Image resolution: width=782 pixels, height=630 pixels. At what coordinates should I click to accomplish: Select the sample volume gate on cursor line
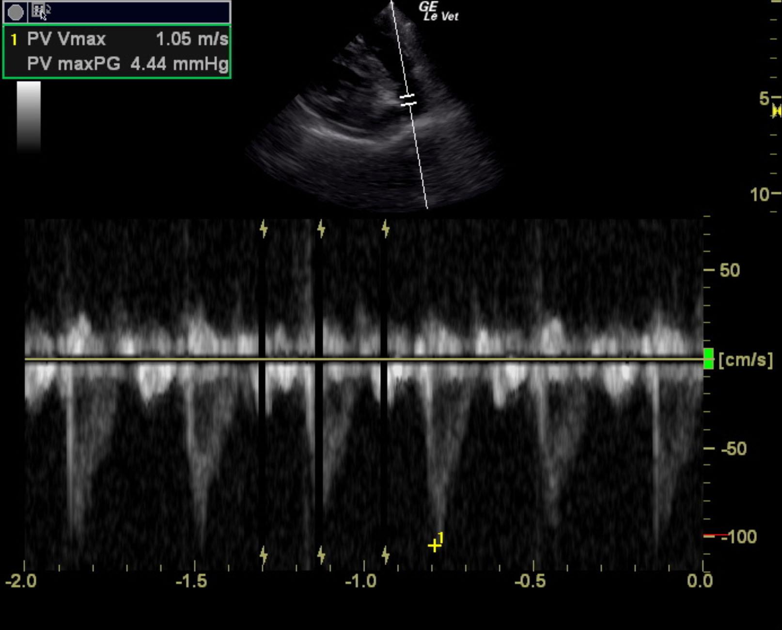coord(408,100)
